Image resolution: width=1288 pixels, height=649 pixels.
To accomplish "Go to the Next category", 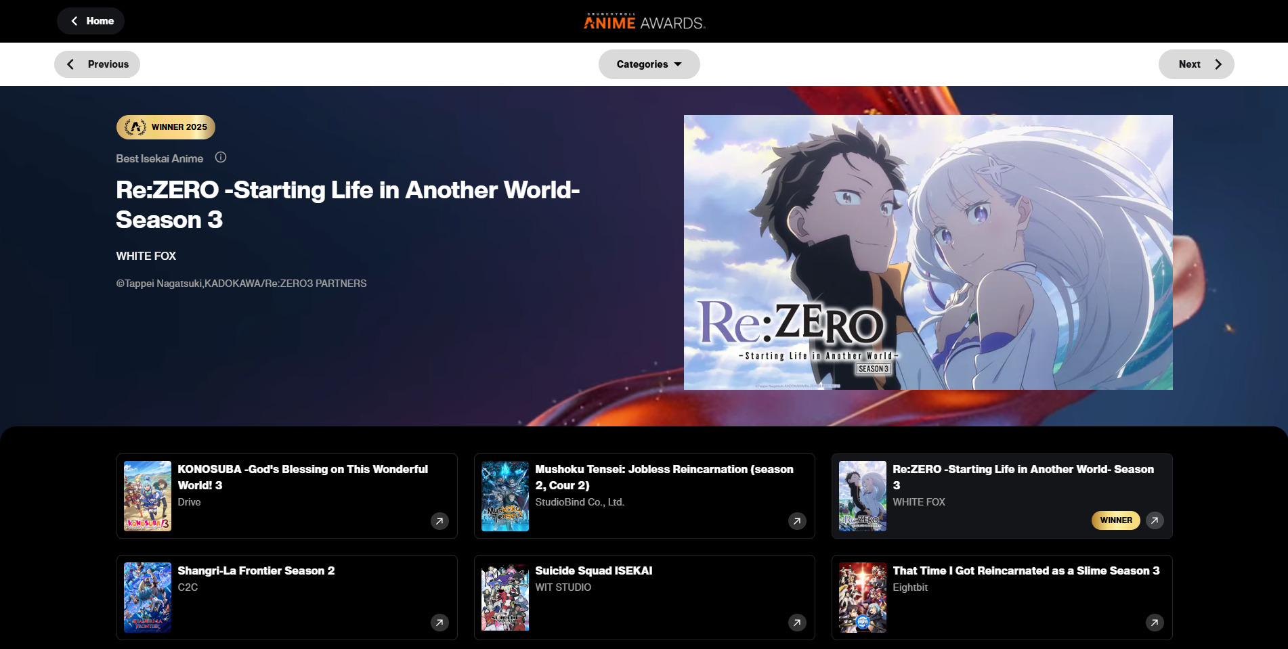I will point(1196,64).
